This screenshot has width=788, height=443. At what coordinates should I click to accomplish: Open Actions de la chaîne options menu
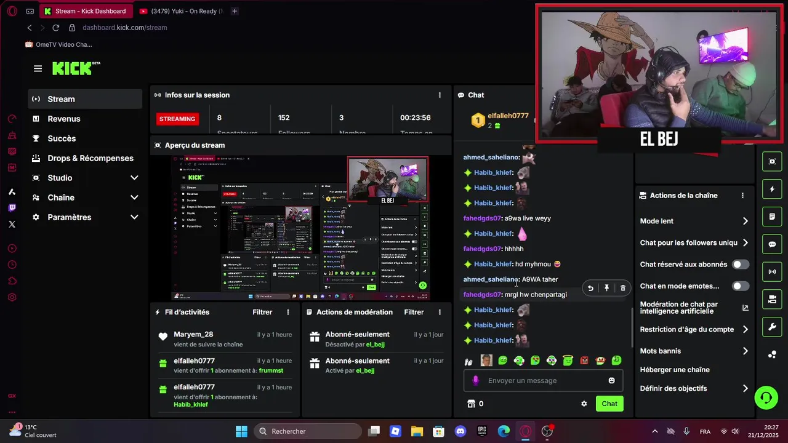click(x=742, y=195)
